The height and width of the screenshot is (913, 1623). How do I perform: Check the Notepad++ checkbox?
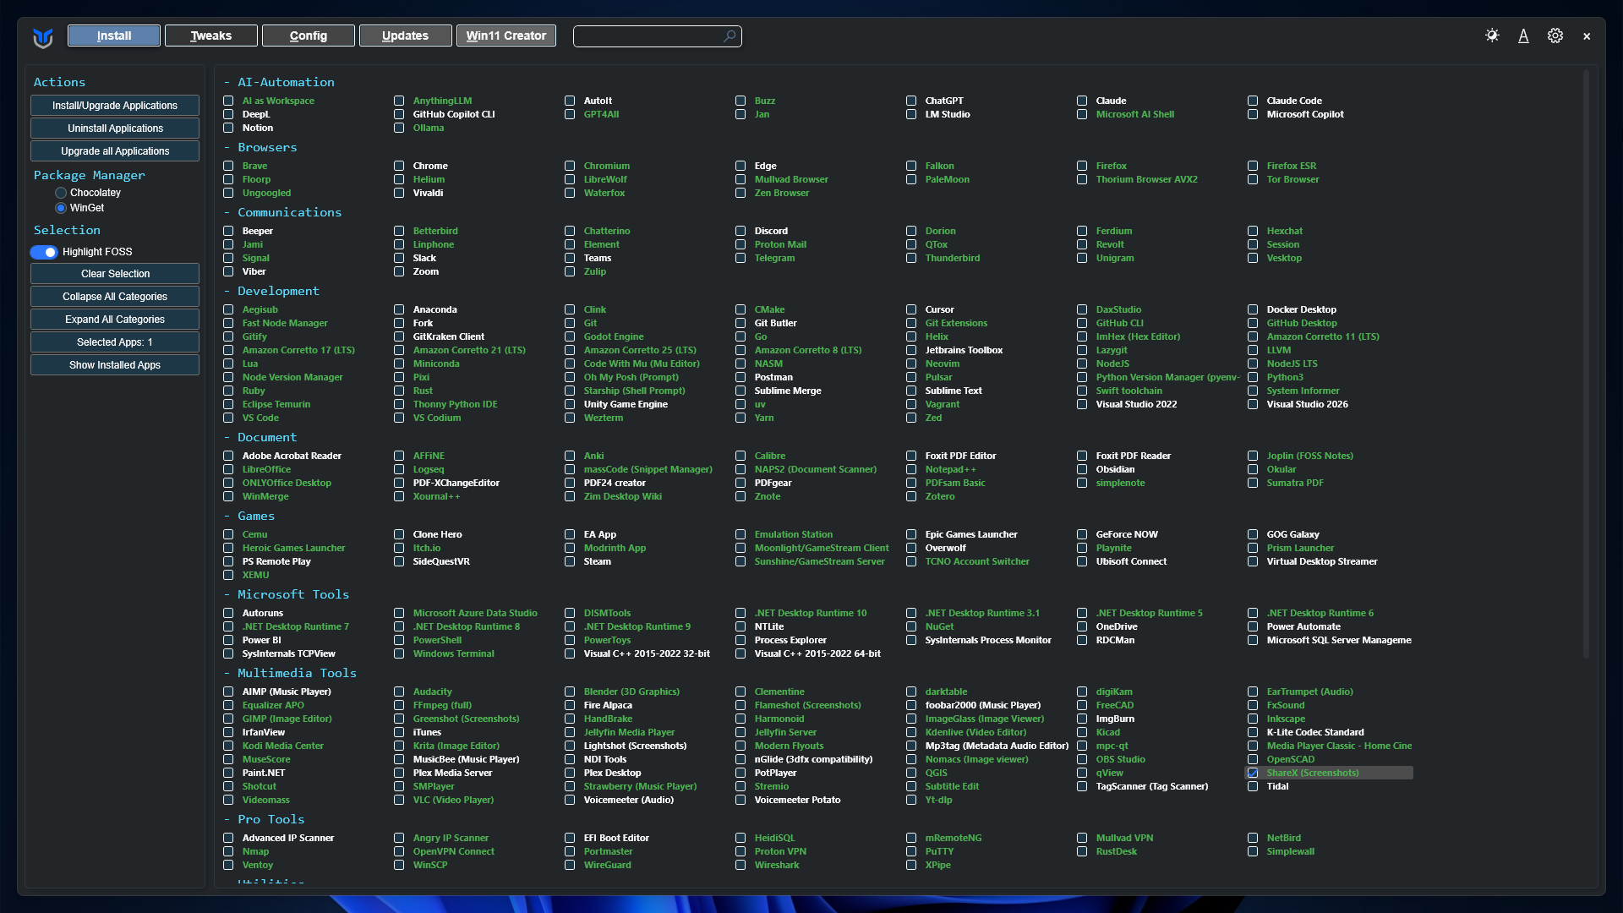click(x=911, y=469)
